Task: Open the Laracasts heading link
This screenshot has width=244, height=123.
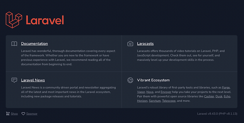Action: [145, 43]
